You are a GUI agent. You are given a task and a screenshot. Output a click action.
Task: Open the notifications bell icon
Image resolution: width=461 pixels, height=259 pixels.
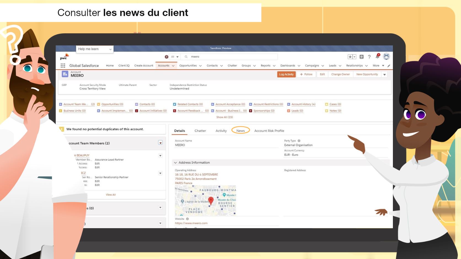pyautogui.click(x=377, y=56)
